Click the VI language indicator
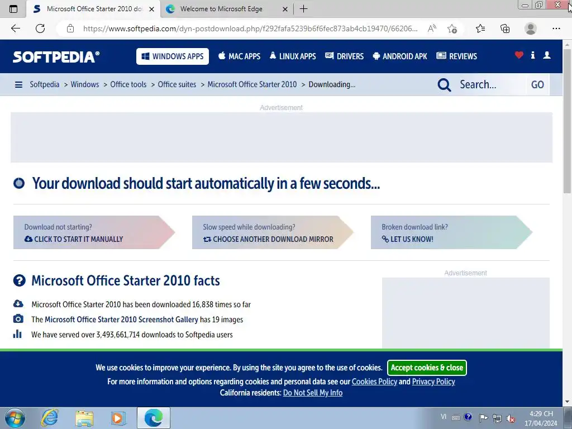 444,417
